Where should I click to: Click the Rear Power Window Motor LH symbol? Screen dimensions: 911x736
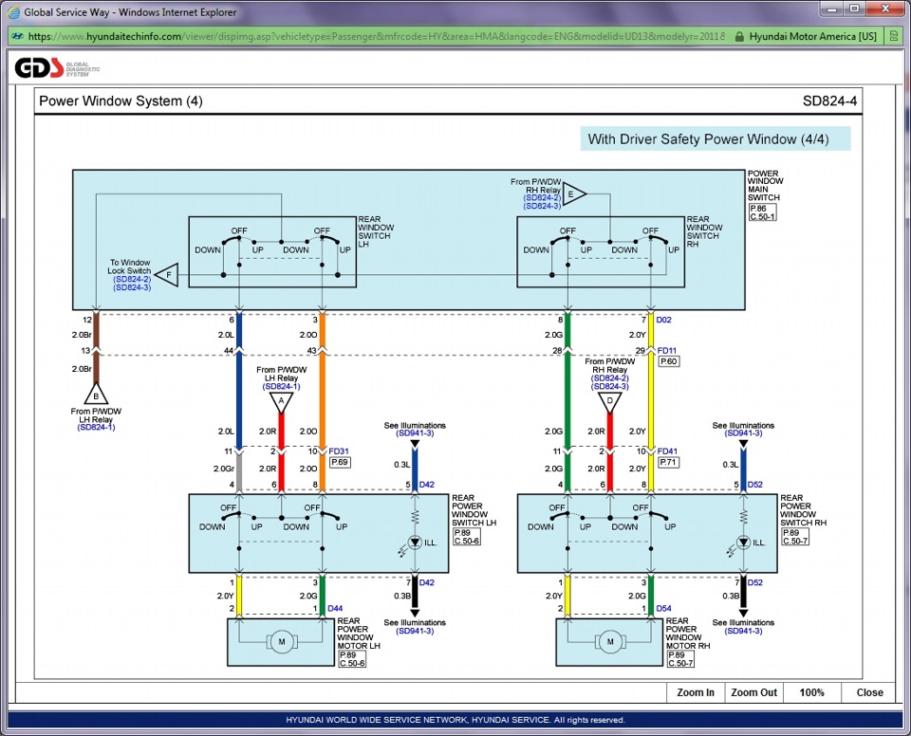pyautogui.click(x=281, y=641)
